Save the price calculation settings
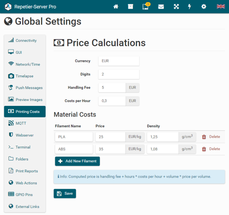 tap(65, 194)
